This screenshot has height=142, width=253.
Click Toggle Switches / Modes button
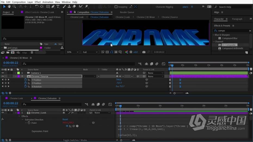[75, 140]
